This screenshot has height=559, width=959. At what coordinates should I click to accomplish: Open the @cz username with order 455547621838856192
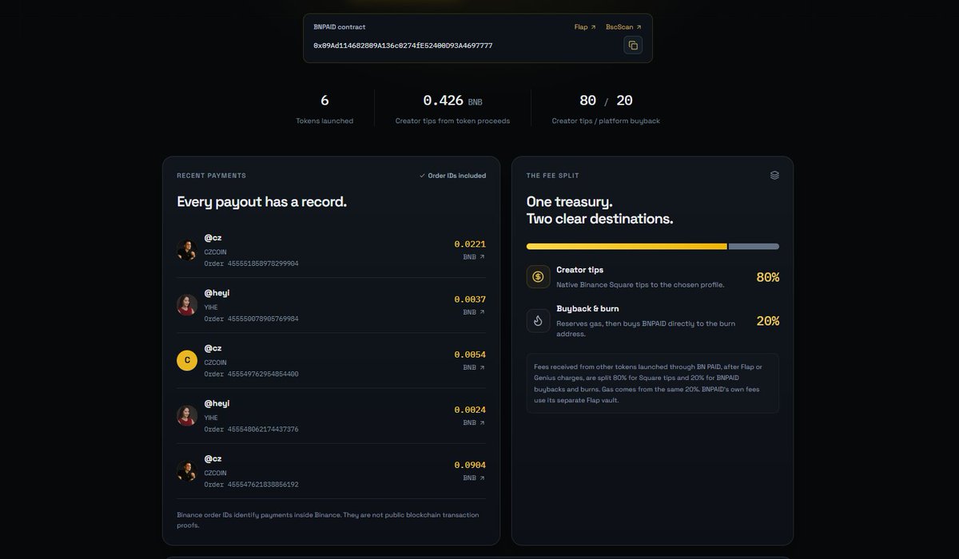coord(213,458)
